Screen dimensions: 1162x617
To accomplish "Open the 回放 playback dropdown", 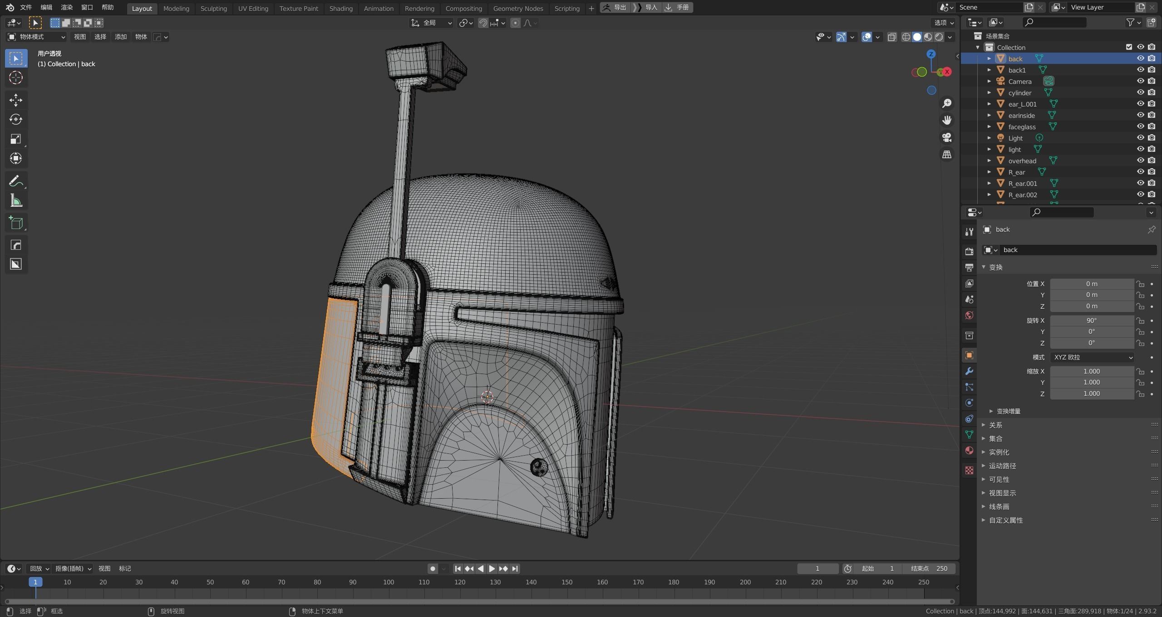I will [x=38, y=568].
